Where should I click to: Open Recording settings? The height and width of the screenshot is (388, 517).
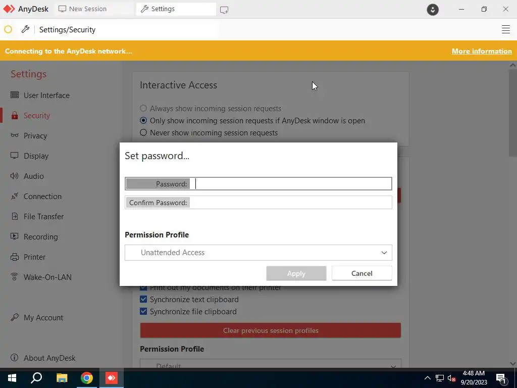[40, 237]
